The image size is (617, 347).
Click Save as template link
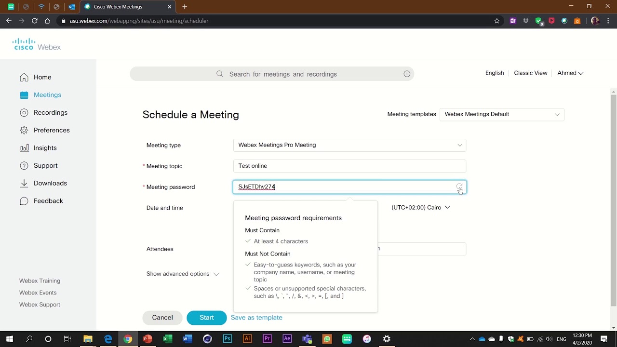tap(256, 318)
